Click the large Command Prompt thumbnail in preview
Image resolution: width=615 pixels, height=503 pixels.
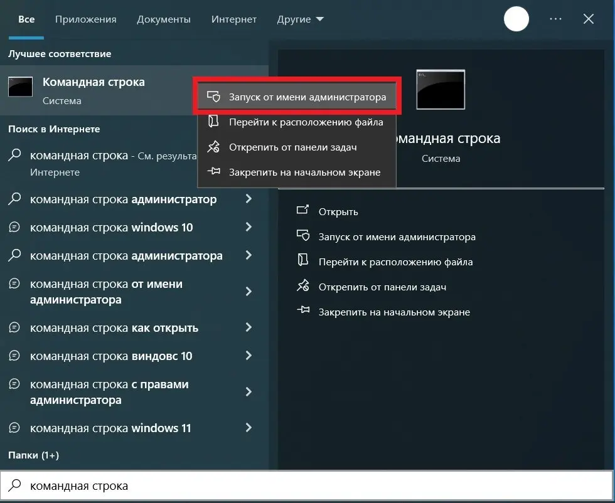coord(441,90)
